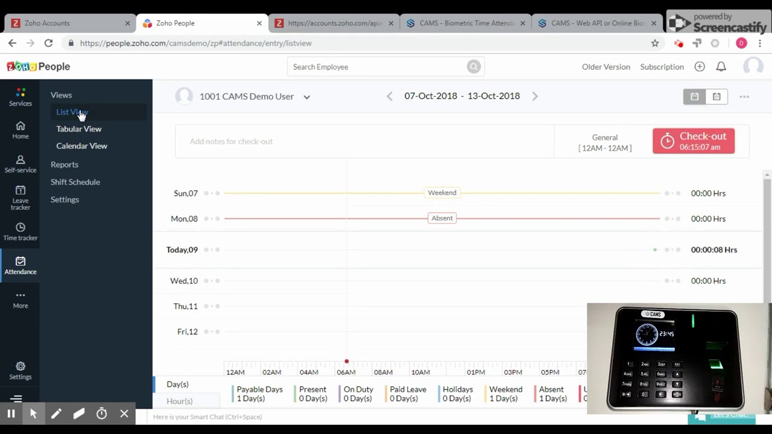This screenshot has height=434, width=772.
Task: Select the Screencastify pen tool
Action: click(x=56, y=414)
